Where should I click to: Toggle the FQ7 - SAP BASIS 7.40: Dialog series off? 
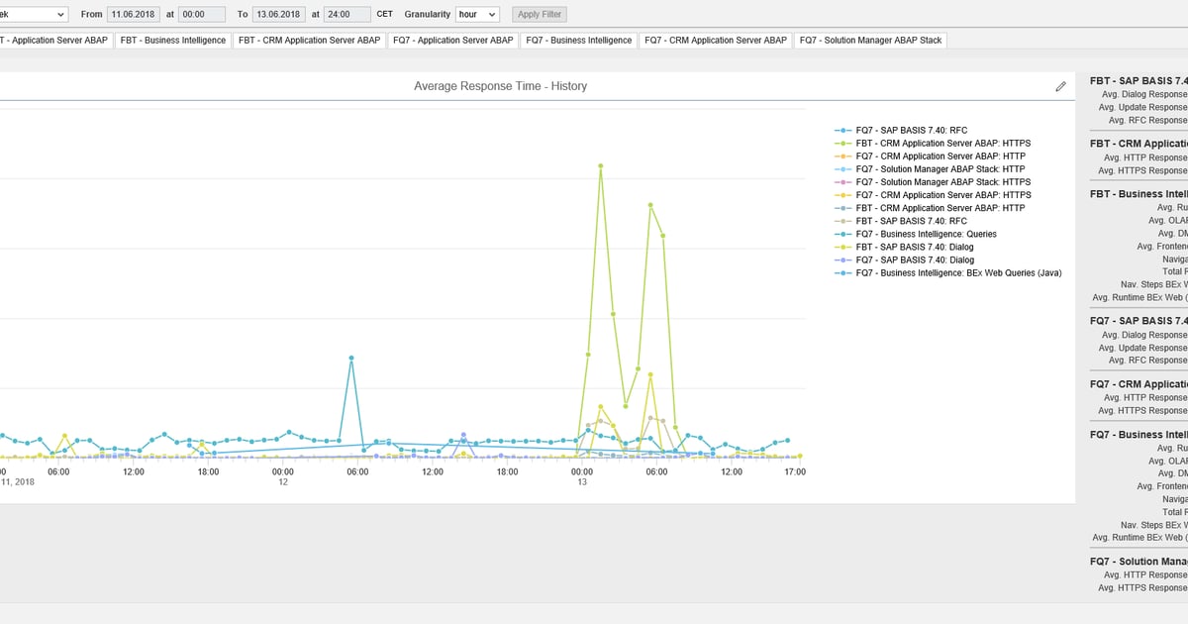pyautogui.click(x=842, y=259)
